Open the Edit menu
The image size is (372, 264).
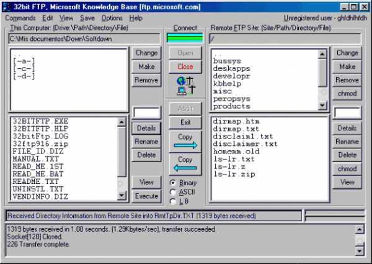tap(47, 18)
